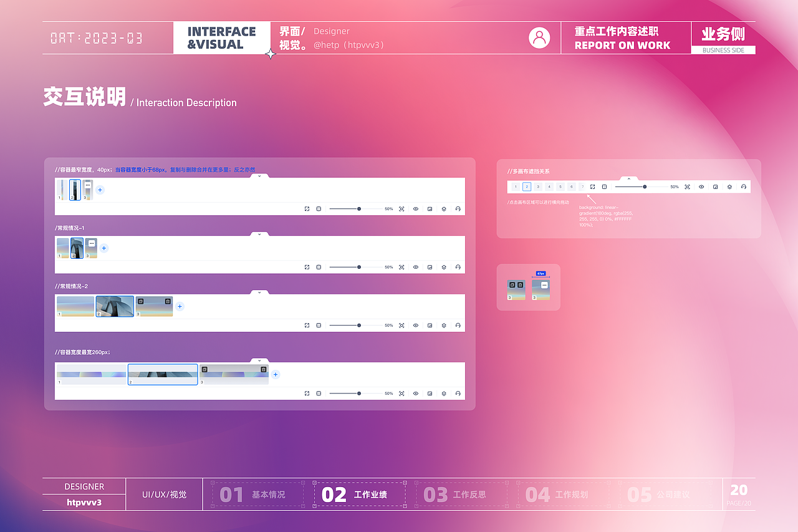Click layers icon in 常规情况-2 toolbar
The height and width of the screenshot is (532, 798).
(444, 325)
